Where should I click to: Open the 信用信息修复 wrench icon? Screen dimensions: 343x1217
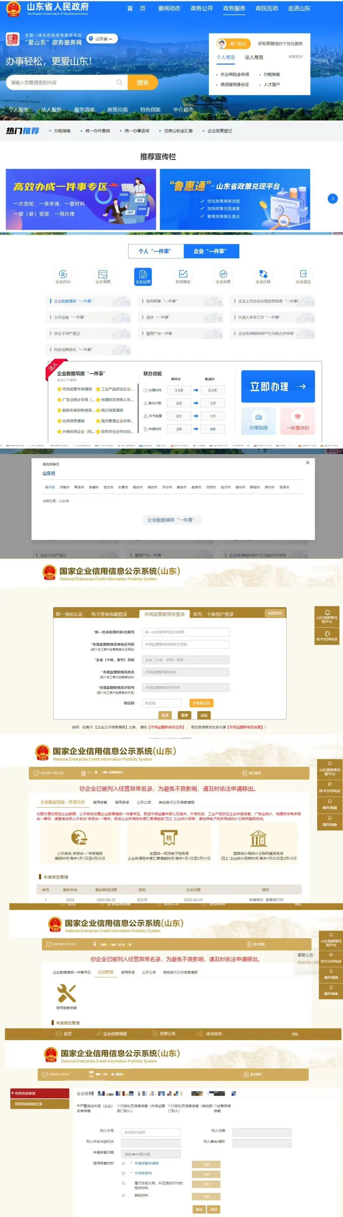click(66, 993)
